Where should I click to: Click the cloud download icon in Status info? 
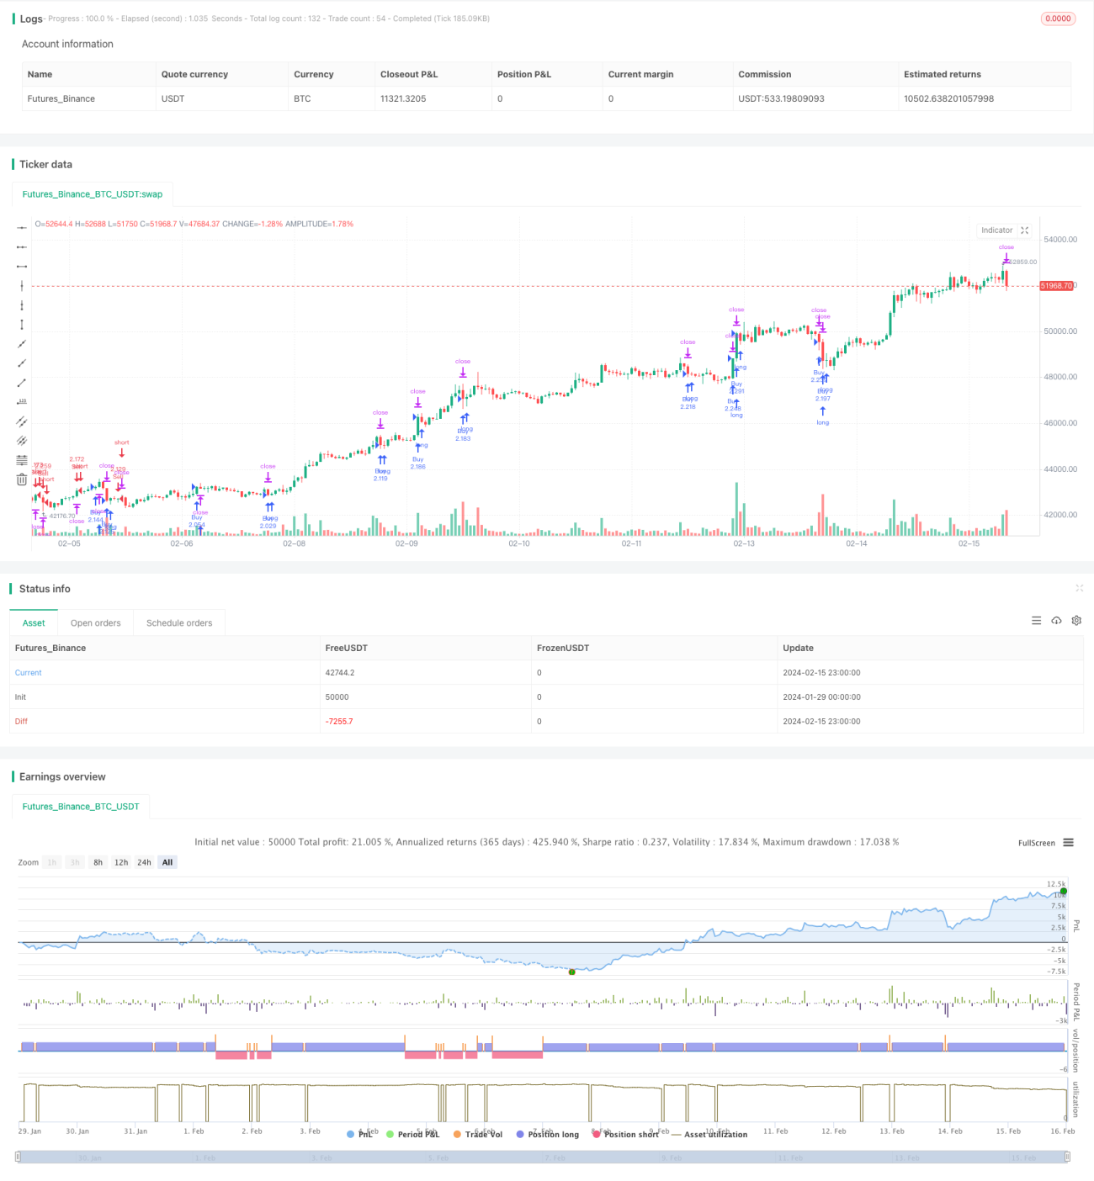(x=1056, y=621)
